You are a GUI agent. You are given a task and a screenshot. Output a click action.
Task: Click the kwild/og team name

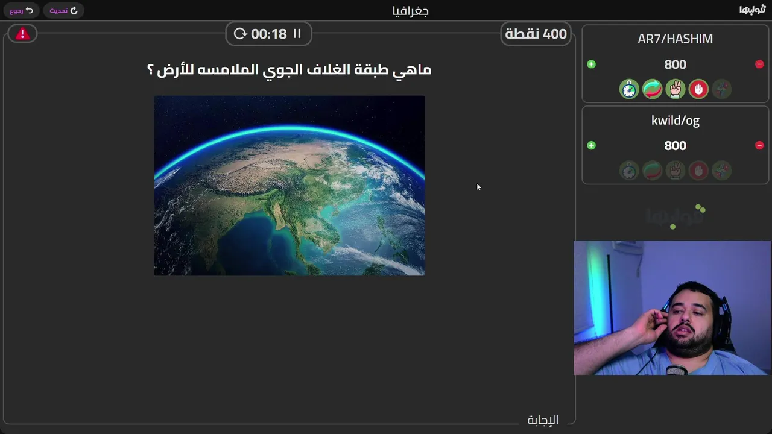(x=675, y=121)
